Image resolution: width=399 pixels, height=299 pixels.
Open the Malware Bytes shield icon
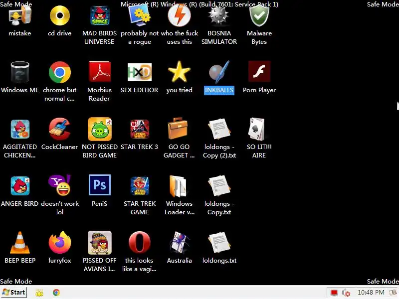(x=259, y=16)
